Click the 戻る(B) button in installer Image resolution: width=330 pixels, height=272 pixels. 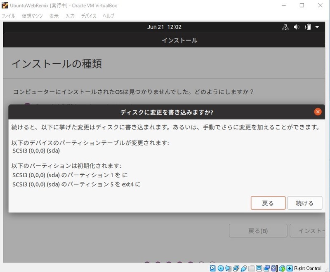click(258, 231)
